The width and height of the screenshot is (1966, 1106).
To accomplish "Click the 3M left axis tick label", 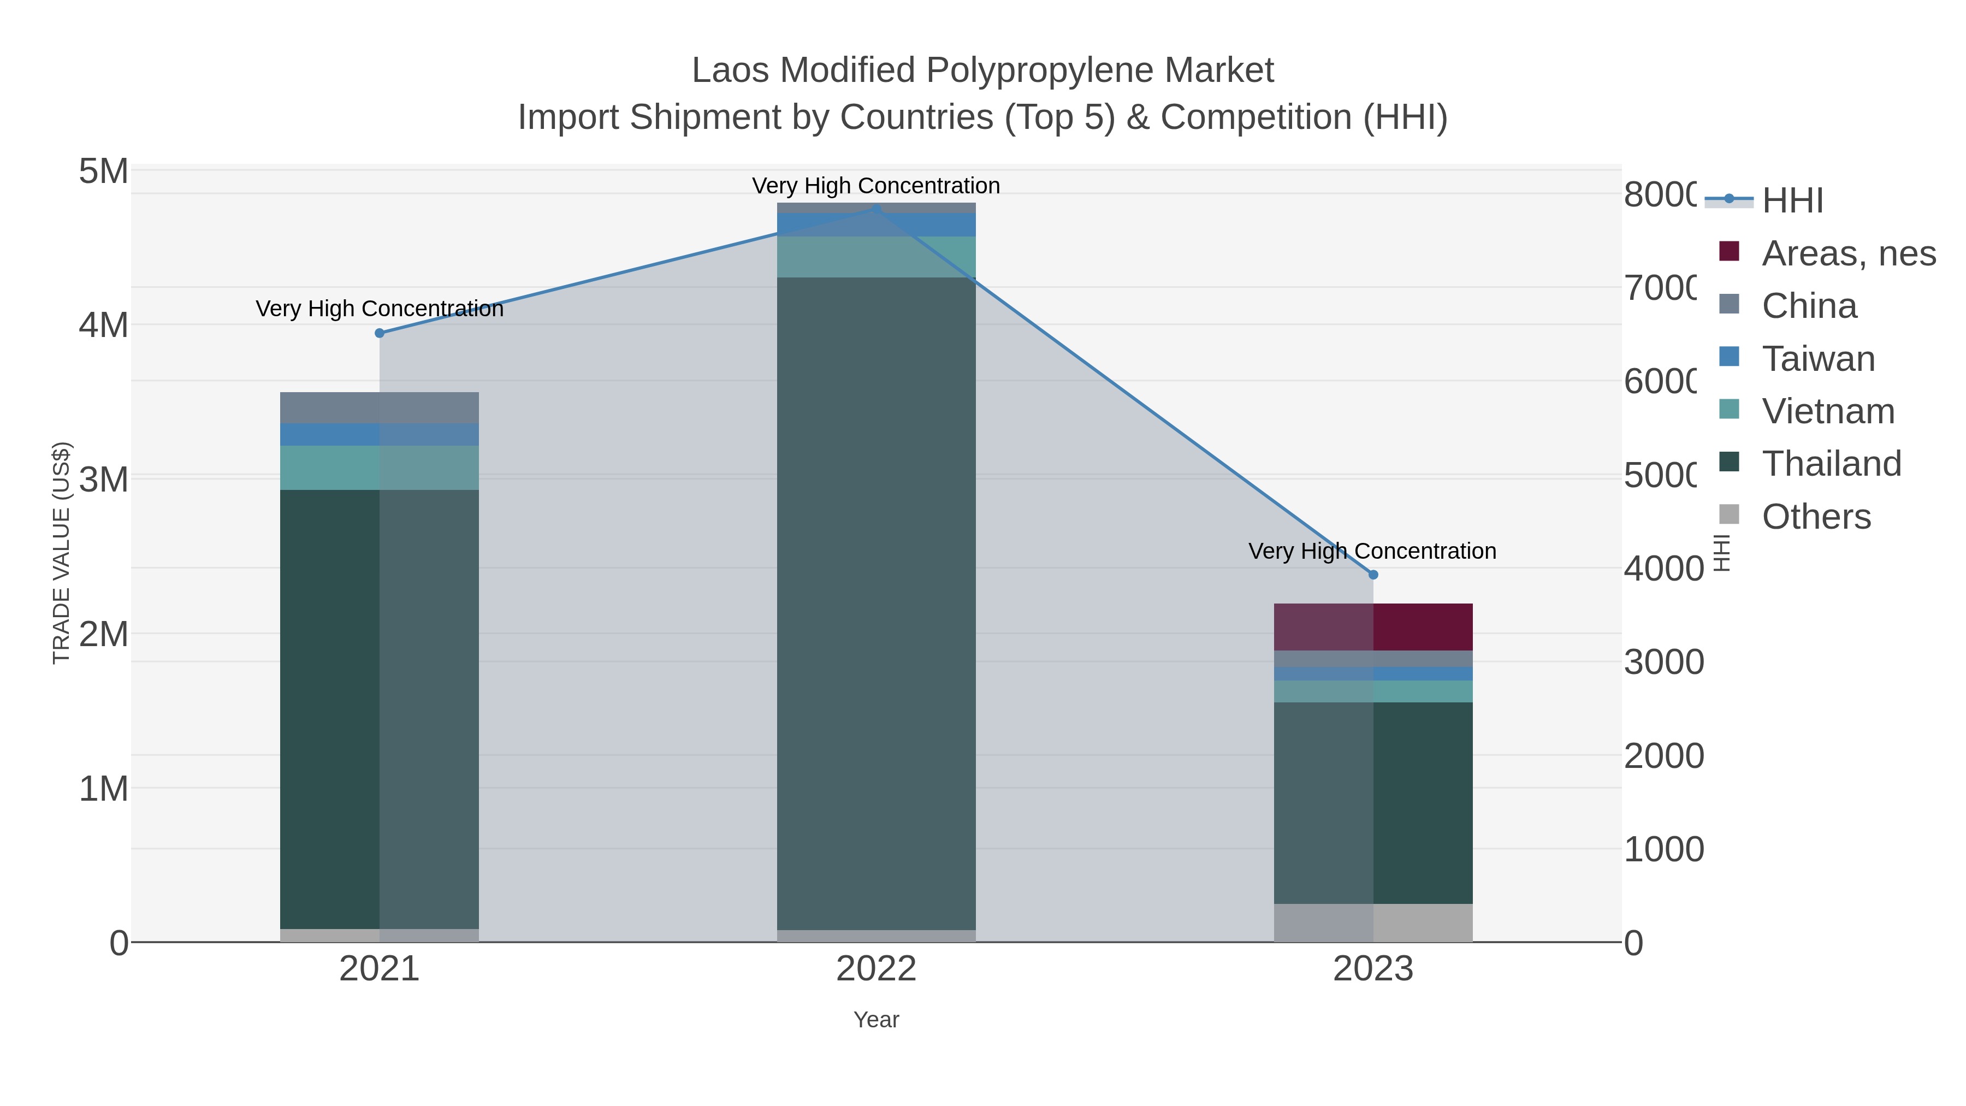I will point(104,480).
